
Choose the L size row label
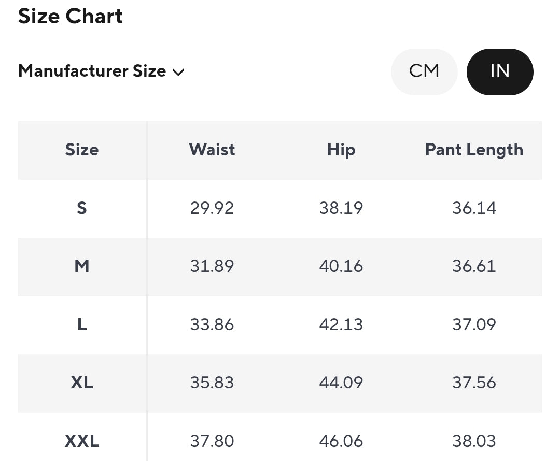82,325
